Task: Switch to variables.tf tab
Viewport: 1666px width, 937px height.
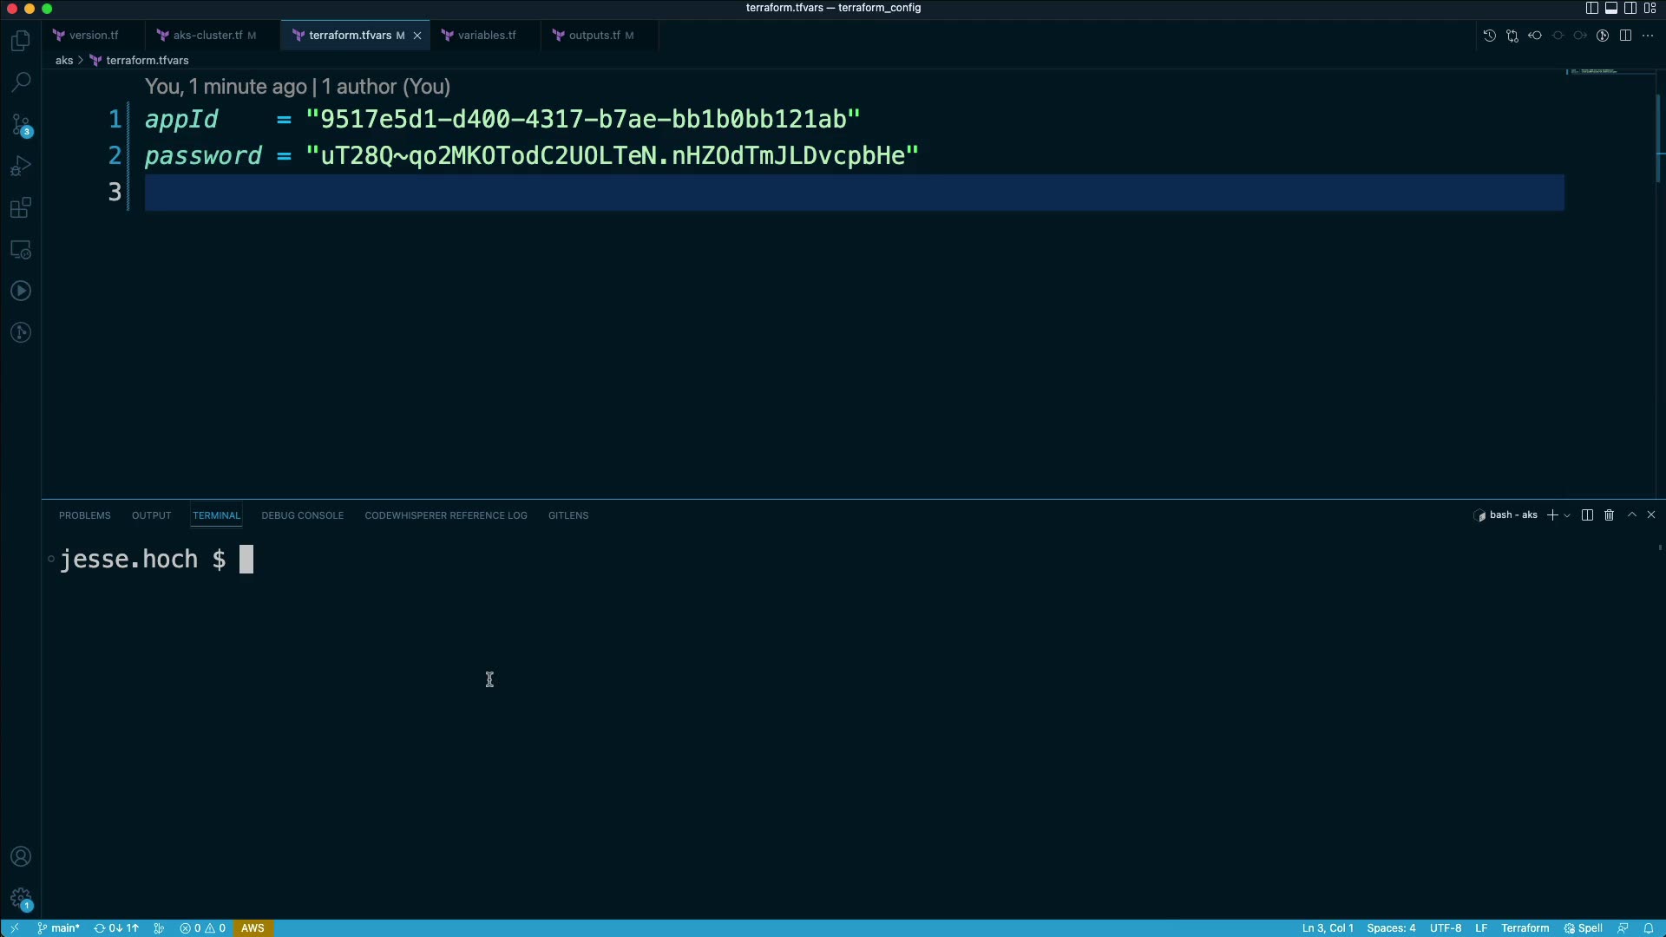Action: point(486,36)
